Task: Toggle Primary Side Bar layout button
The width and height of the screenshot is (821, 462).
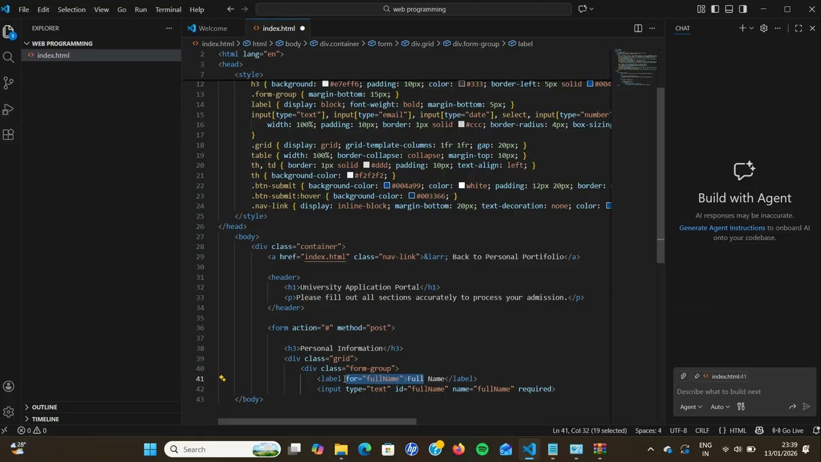Action: pyautogui.click(x=715, y=9)
